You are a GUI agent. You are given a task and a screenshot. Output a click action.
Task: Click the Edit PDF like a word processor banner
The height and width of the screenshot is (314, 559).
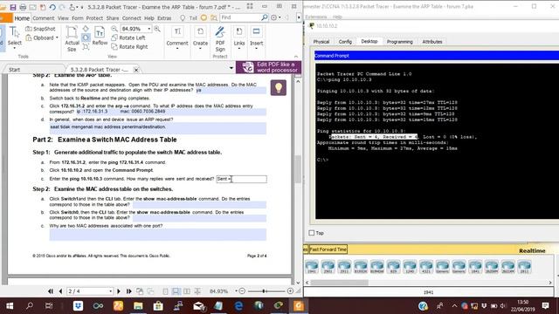click(268, 67)
